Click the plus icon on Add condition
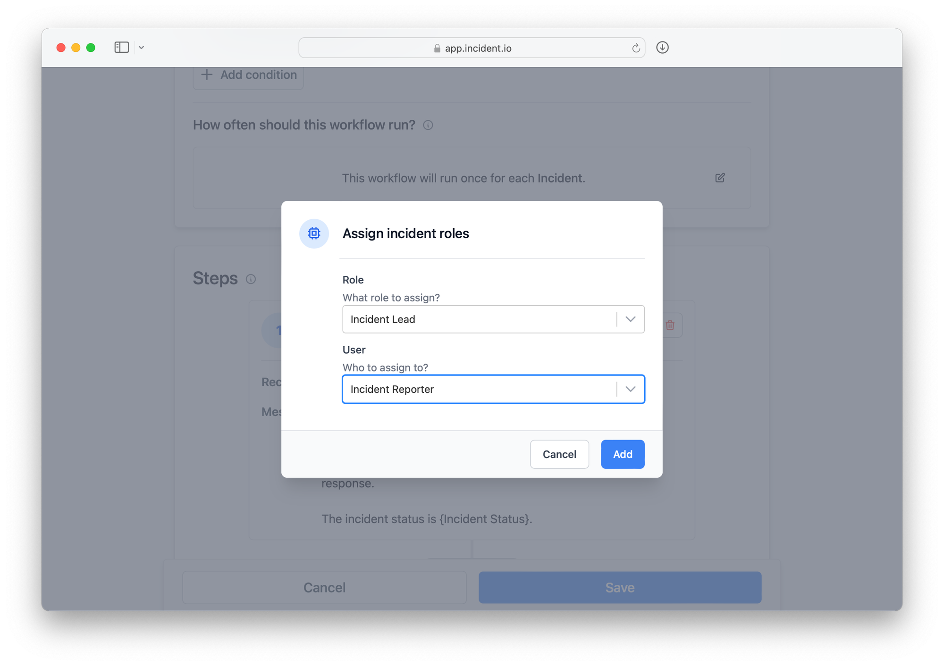The height and width of the screenshot is (666, 944). pyautogui.click(x=207, y=75)
